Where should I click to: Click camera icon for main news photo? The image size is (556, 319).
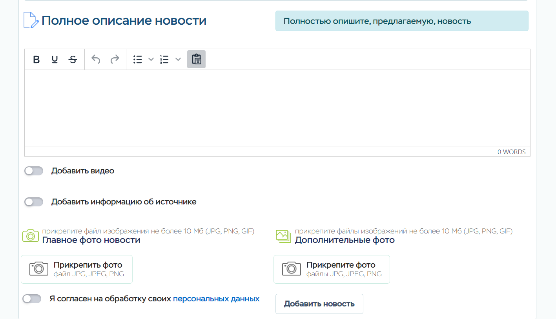click(39, 269)
